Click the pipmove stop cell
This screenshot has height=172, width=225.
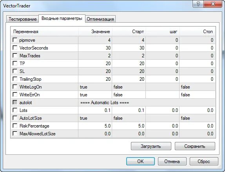pos(197,40)
